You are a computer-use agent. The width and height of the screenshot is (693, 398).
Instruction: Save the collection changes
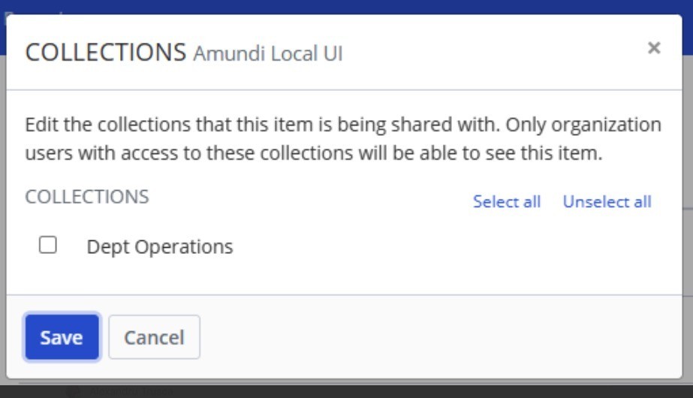pyautogui.click(x=62, y=337)
